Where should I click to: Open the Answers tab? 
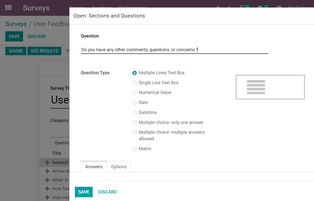94,167
